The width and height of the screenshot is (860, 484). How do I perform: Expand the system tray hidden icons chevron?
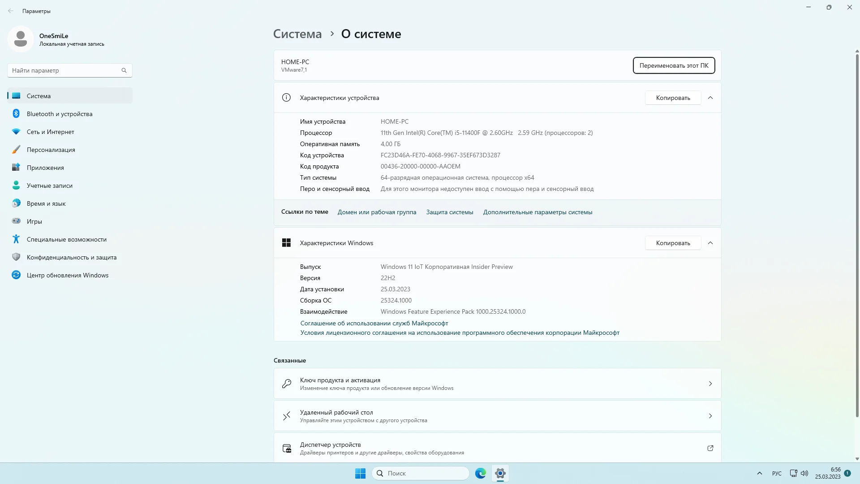tap(759, 473)
